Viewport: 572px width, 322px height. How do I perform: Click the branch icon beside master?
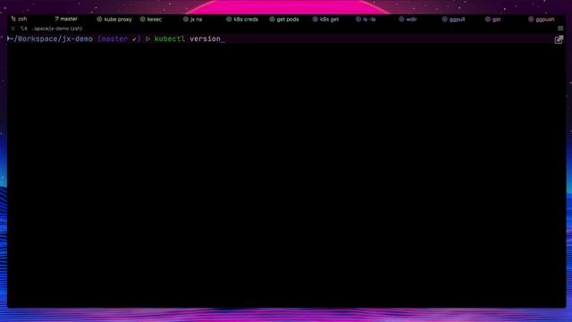tap(57, 19)
